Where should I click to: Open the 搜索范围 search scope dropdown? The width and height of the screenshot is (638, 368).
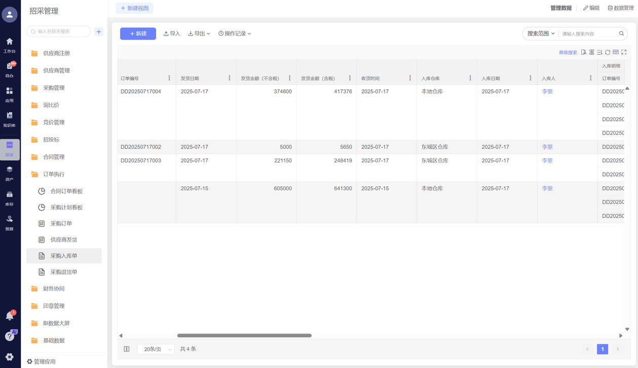point(541,34)
